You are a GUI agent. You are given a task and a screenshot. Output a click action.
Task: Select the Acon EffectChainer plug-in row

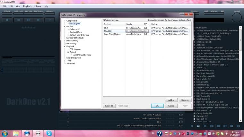click(147, 34)
